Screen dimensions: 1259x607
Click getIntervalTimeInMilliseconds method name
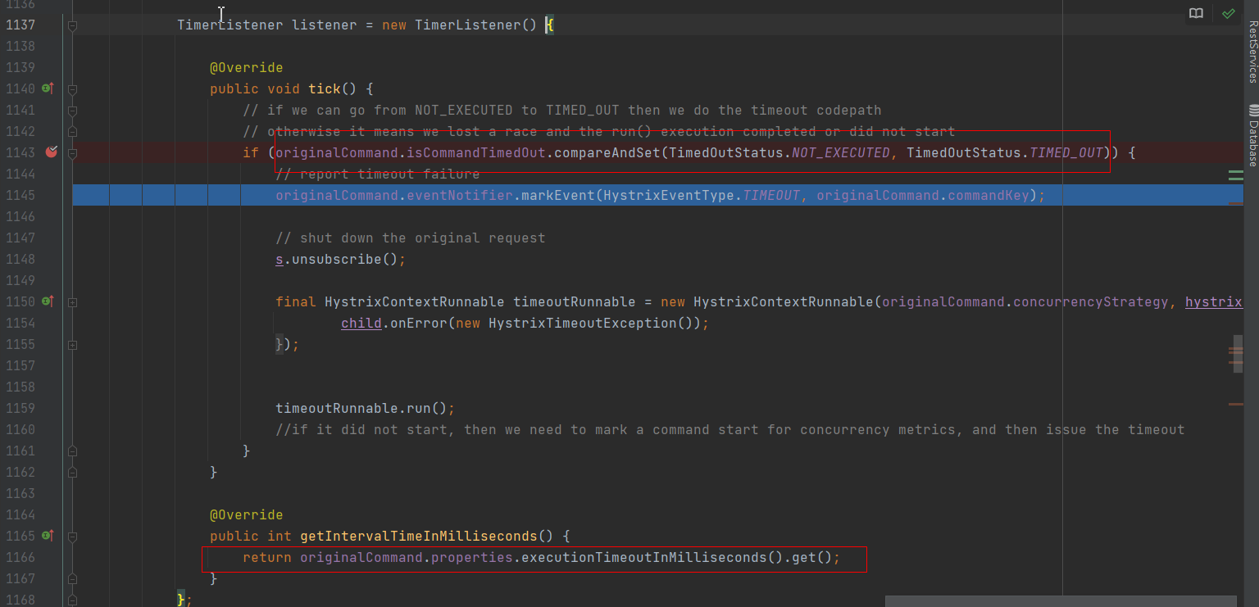[419, 536]
